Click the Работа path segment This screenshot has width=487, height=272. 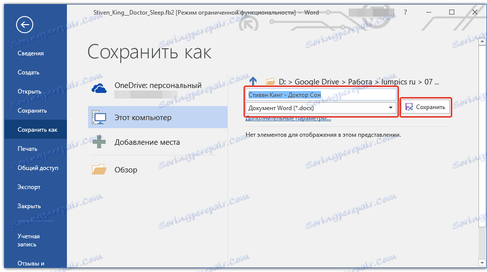pyautogui.click(x=360, y=82)
